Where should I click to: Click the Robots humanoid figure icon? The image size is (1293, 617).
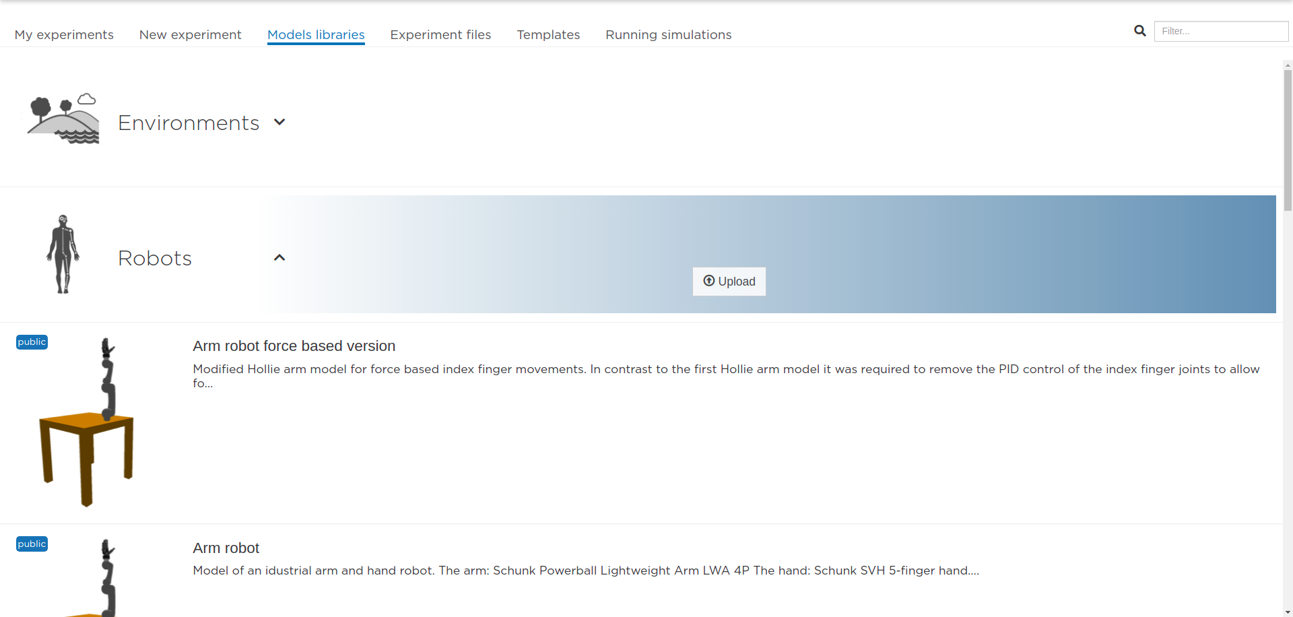click(63, 254)
